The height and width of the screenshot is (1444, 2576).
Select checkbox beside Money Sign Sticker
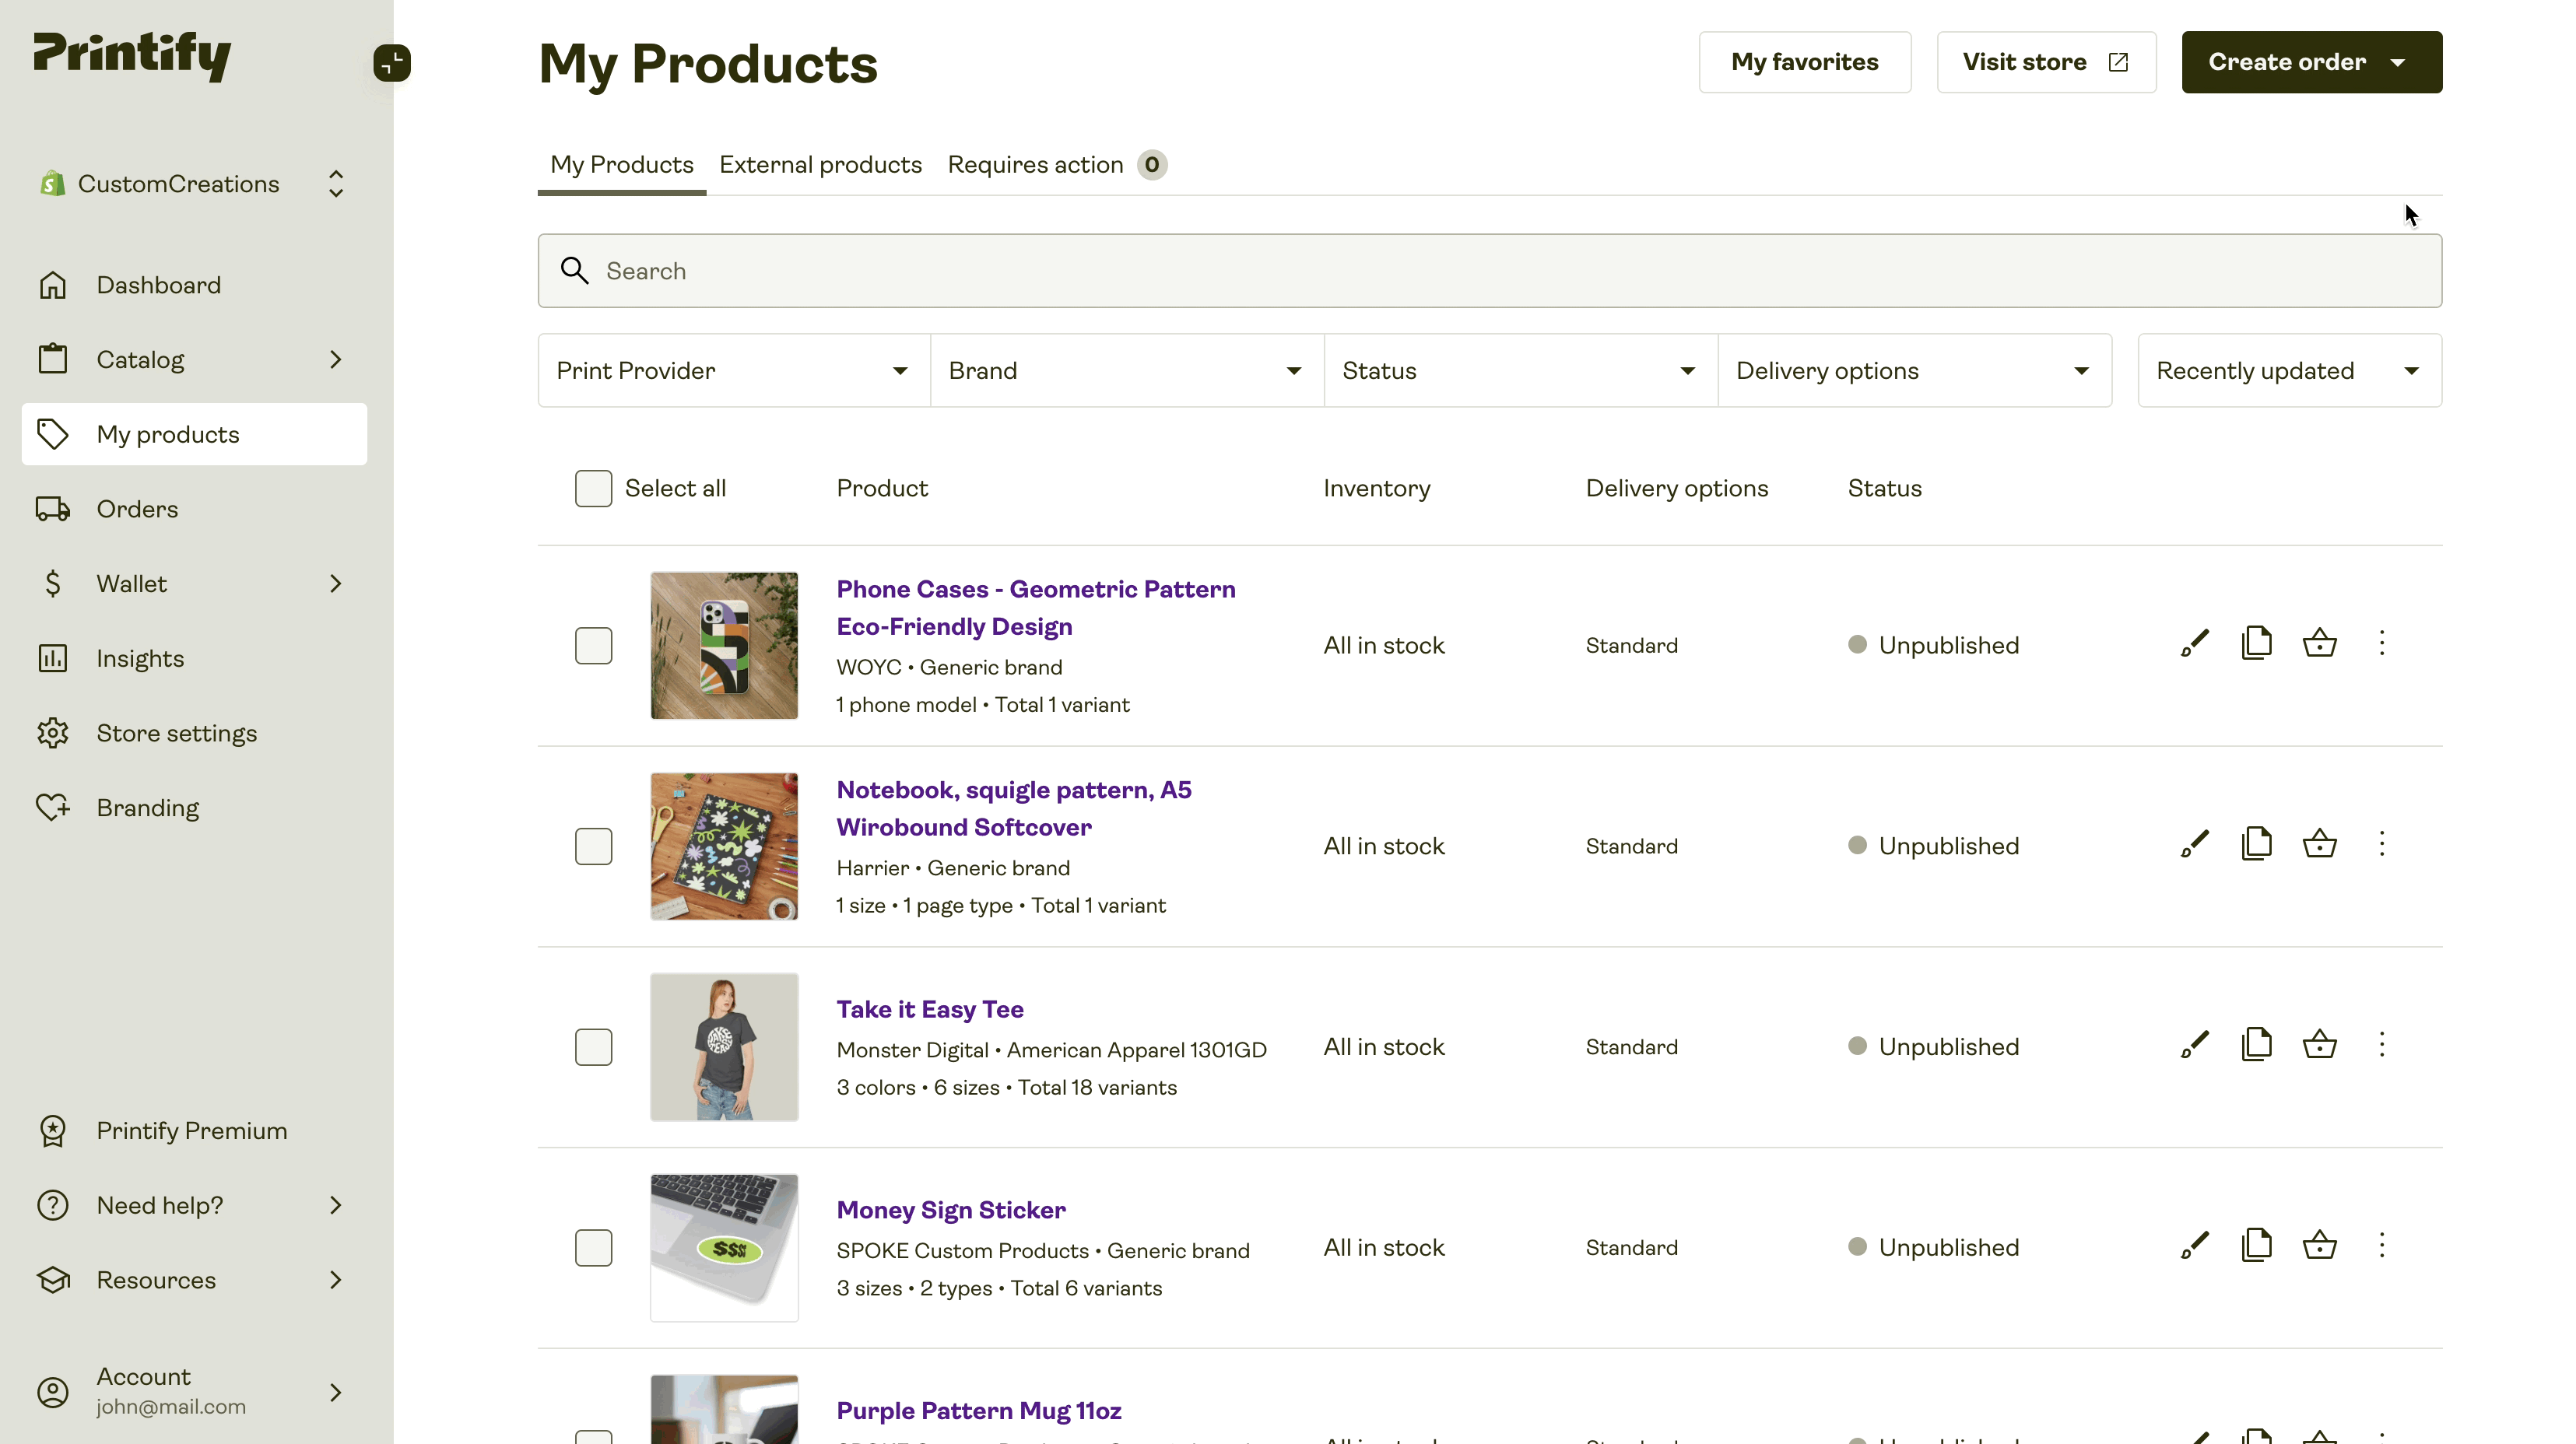[593, 1247]
